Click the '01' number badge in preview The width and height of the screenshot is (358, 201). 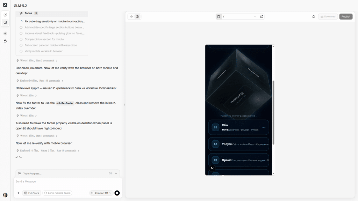pyautogui.click(x=215, y=127)
